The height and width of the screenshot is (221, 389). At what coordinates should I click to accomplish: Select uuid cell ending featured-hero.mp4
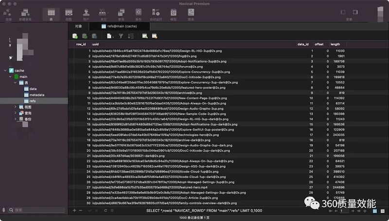[150, 188]
